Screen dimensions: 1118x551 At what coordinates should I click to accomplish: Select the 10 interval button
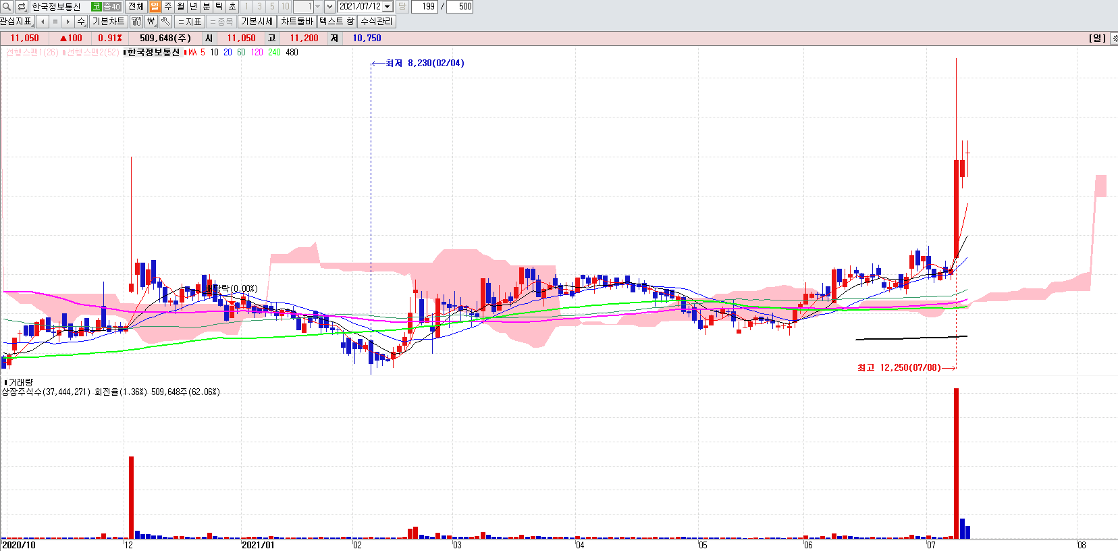coord(285,7)
